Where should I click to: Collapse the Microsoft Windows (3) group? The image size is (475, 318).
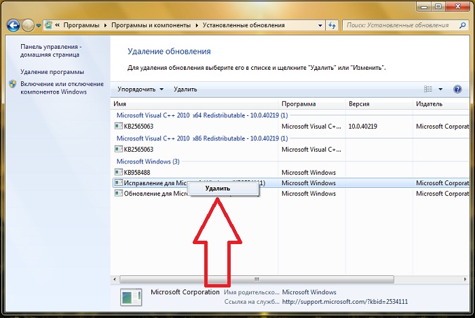click(148, 161)
